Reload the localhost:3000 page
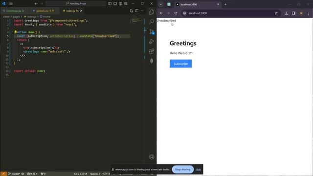 tap(176, 13)
